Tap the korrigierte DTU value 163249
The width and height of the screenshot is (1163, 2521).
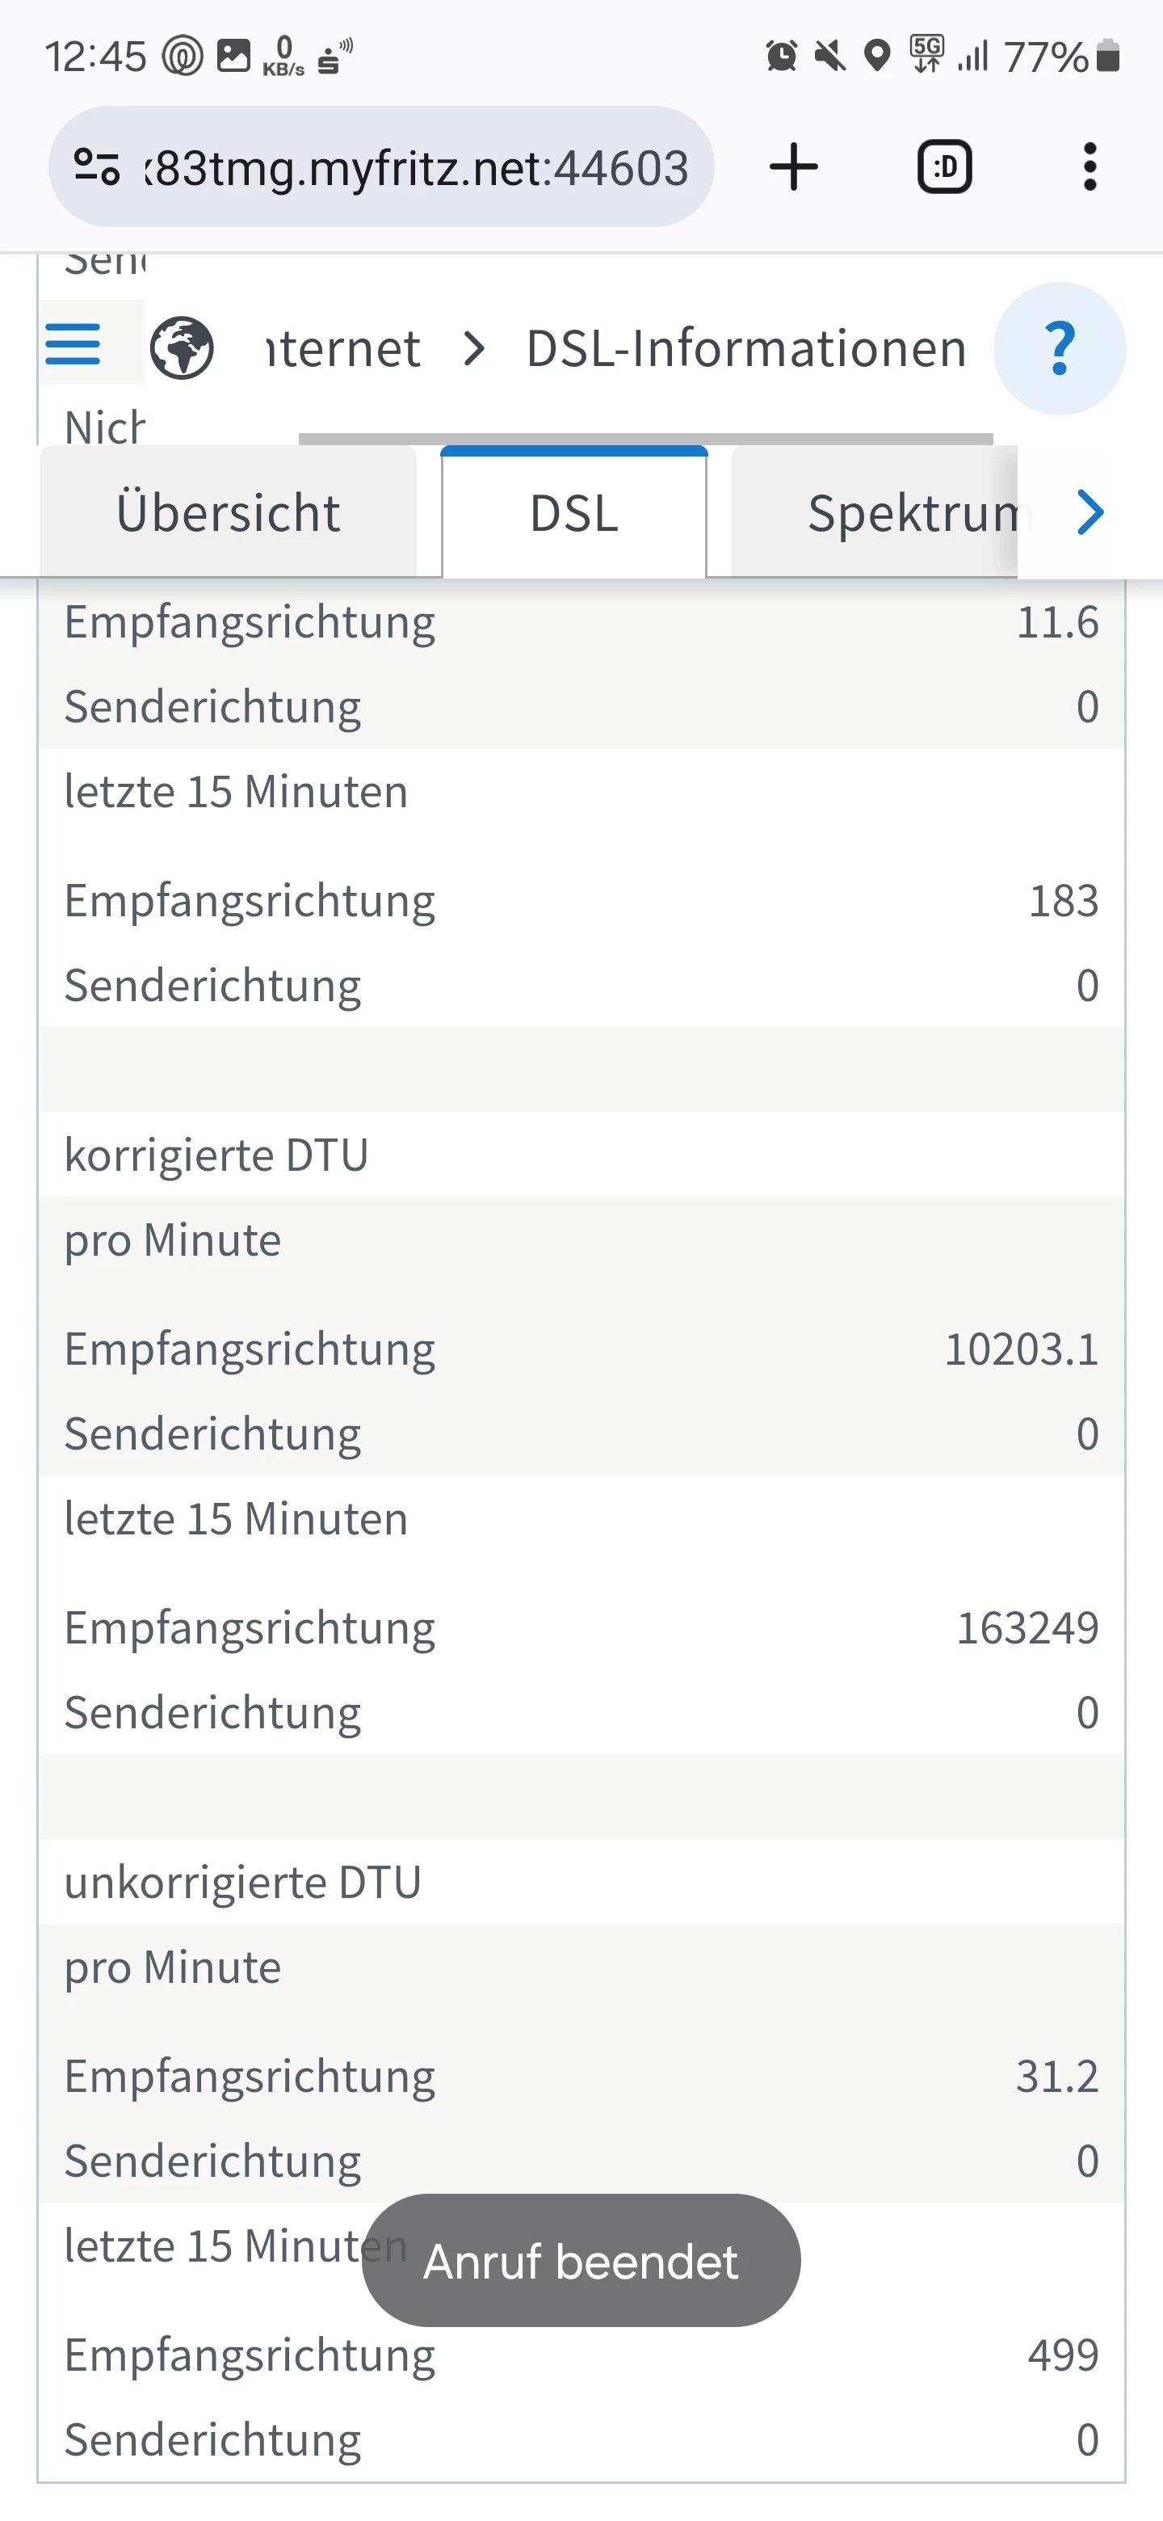1027,1628
